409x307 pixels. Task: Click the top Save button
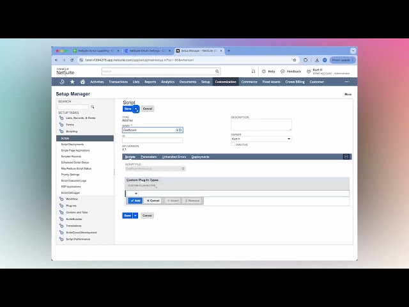[x=128, y=109]
